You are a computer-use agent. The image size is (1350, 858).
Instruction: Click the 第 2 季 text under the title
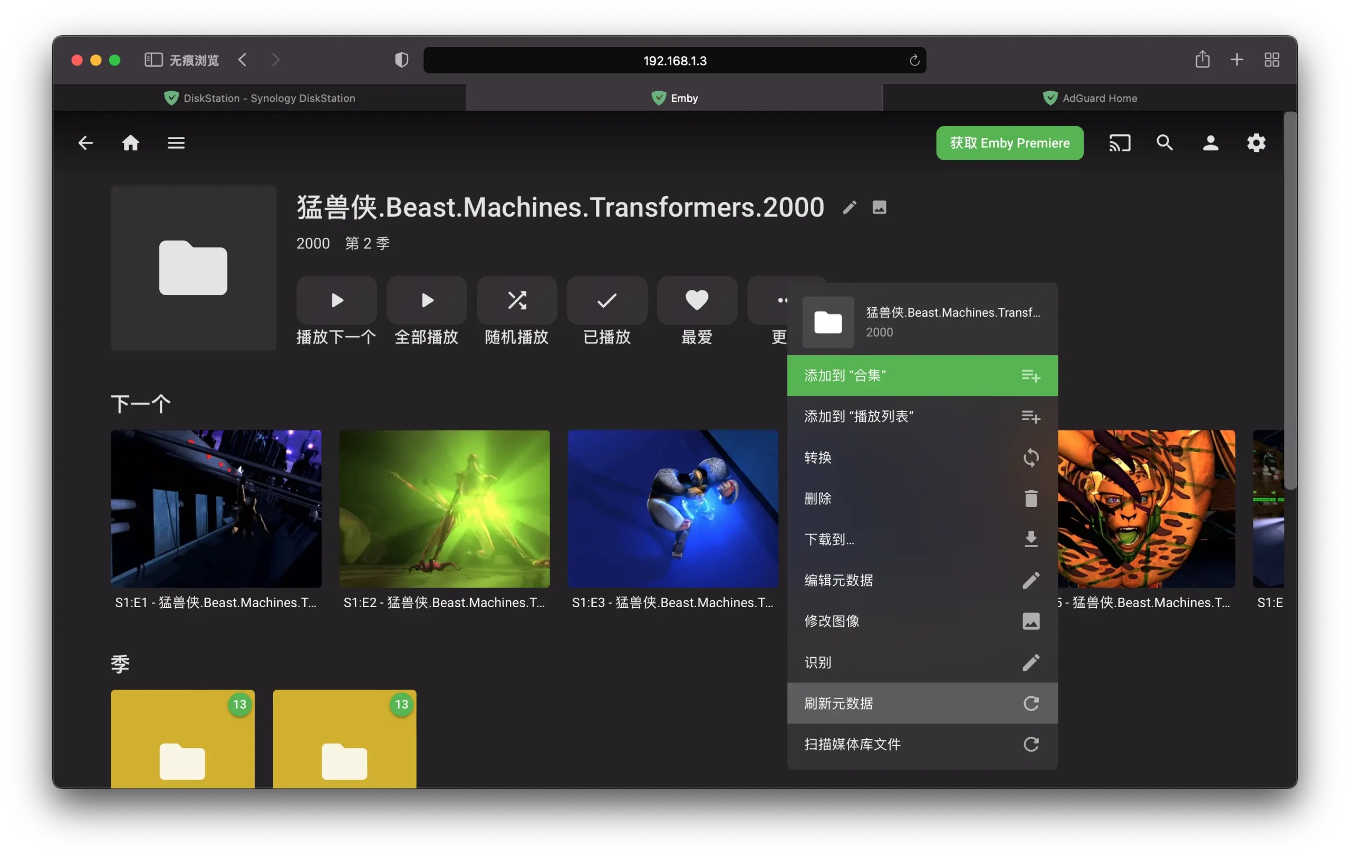(x=367, y=243)
